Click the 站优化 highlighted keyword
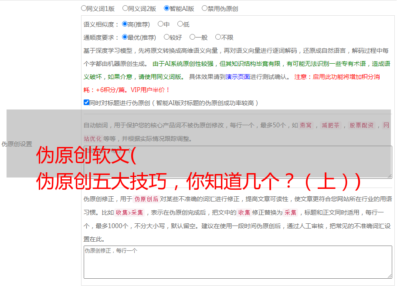The image size is (397, 287). click(93, 139)
